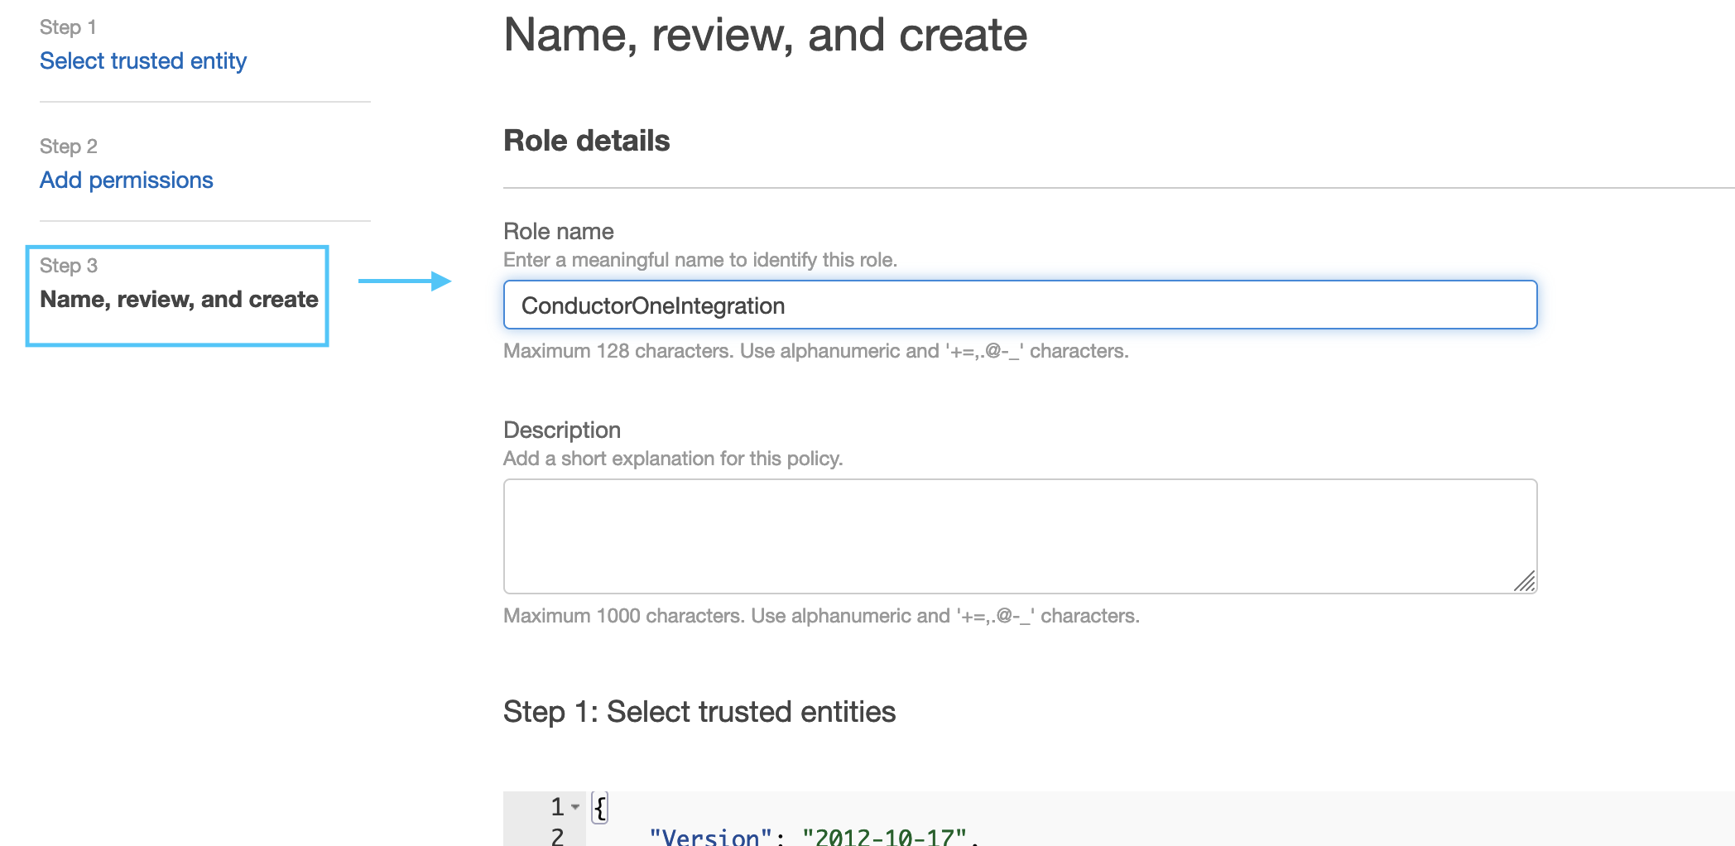Click line number 1 in the policy editor
This screenshot has width=1735, height=846.
pos(556,806)
